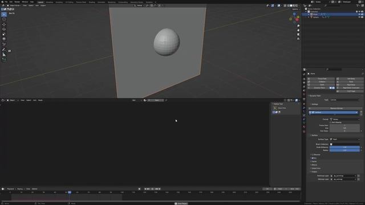Click the navigation axis gizmo in viewport
This screenshot has height=205, width=365.
click(294, 18)
